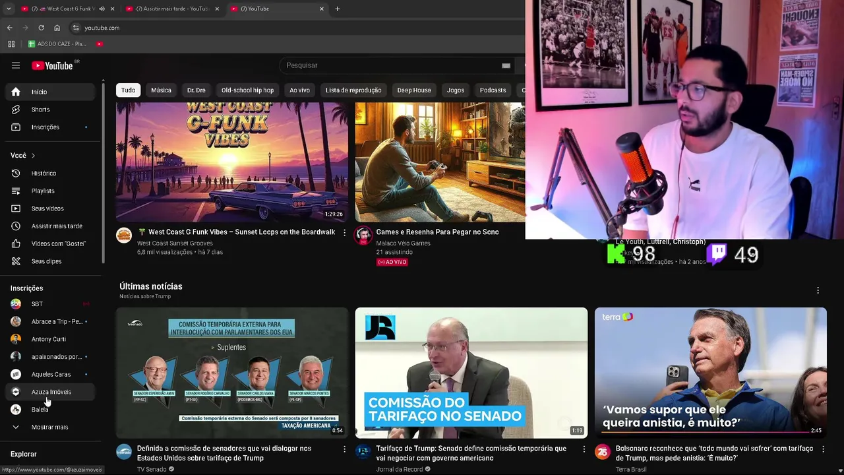Open Baleia channel subscription
The width and height of the screenshot is (844, 475).
coord(49,410)
